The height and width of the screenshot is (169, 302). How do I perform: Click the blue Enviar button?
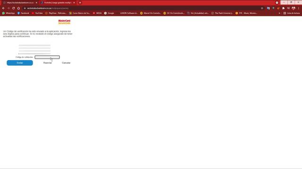tap(20, 63)
